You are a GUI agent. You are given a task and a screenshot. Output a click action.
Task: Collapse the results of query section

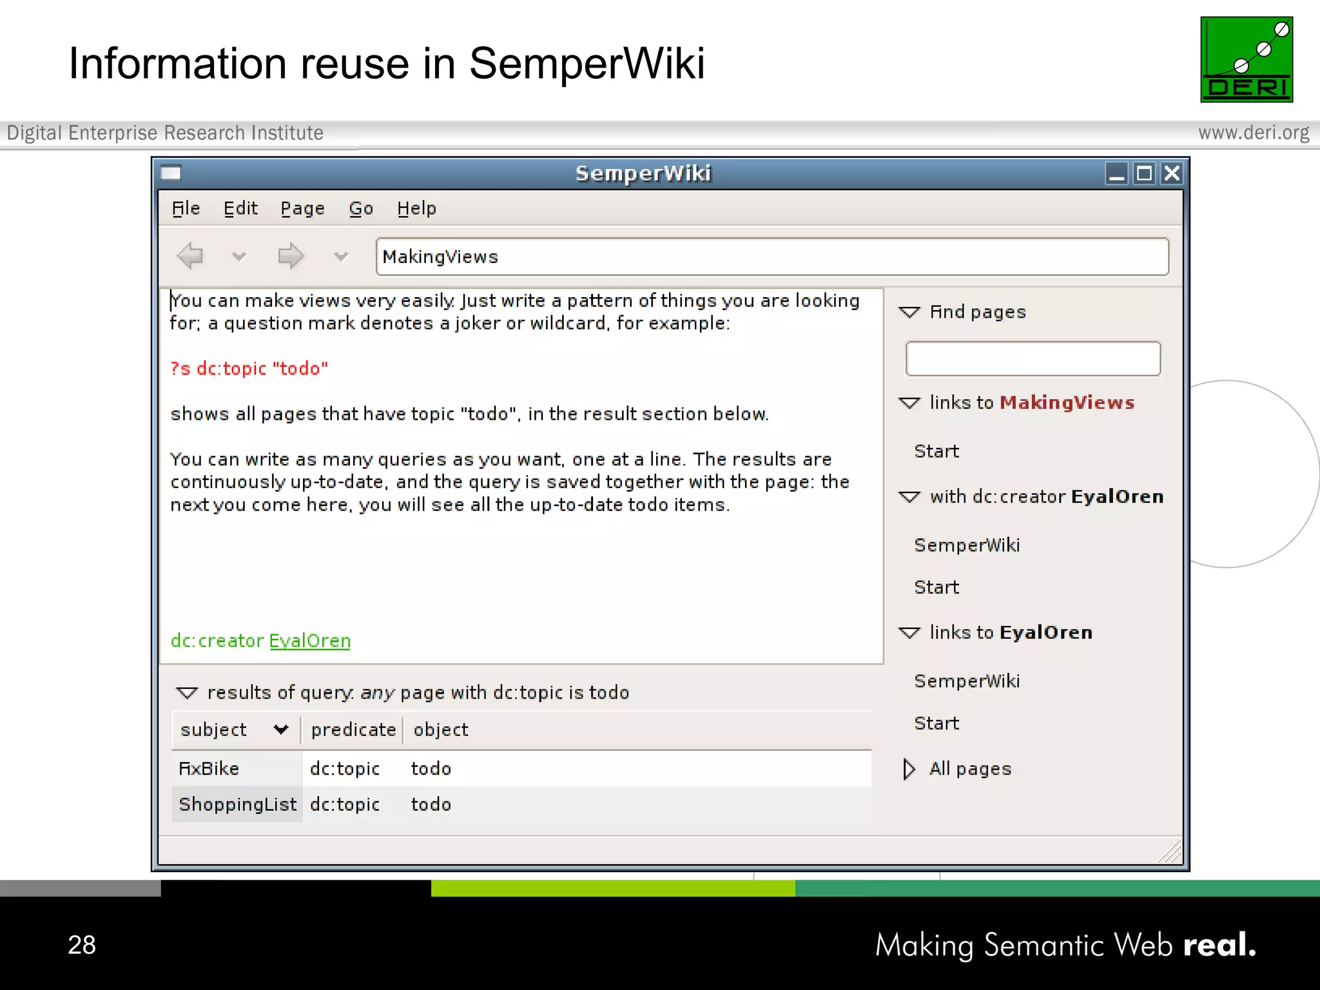pos(187,693)
